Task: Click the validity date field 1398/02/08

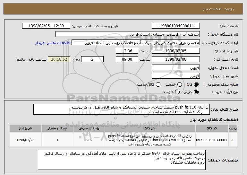Action: (x=176, y=59)
